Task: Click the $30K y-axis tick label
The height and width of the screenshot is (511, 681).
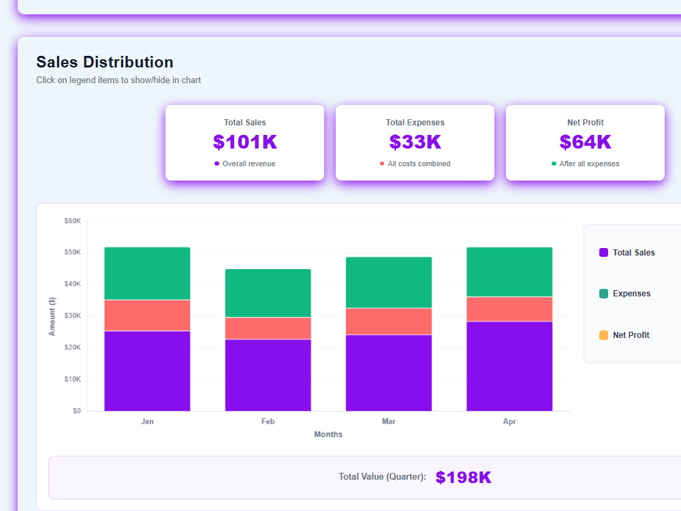Action: point(73,316)
